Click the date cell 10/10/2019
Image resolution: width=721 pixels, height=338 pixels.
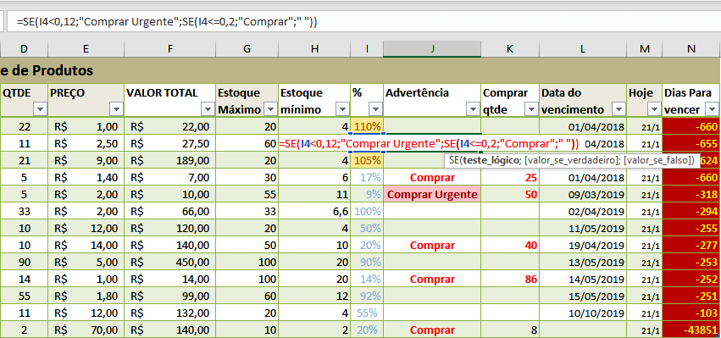pos(583,313)
